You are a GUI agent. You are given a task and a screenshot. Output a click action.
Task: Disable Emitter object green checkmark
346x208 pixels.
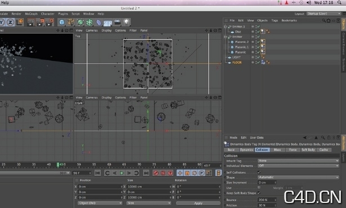point(258,36)
